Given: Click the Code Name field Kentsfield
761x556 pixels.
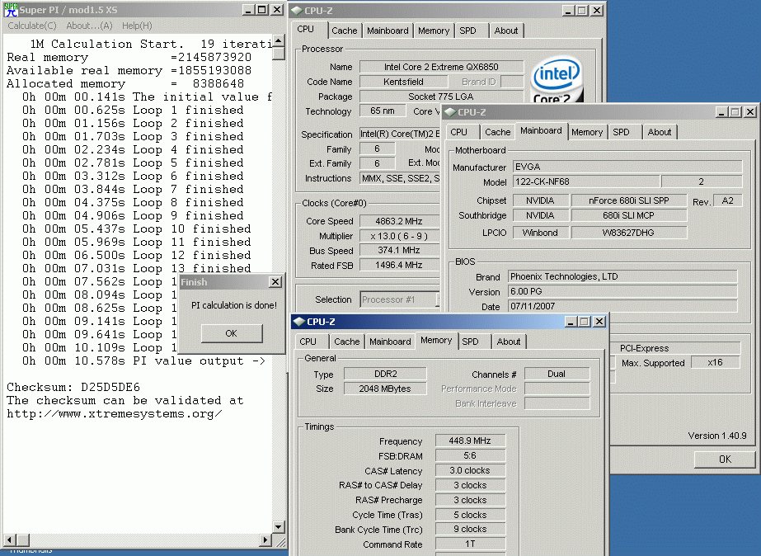Looking at the screenshot, I should coord(403,82).
